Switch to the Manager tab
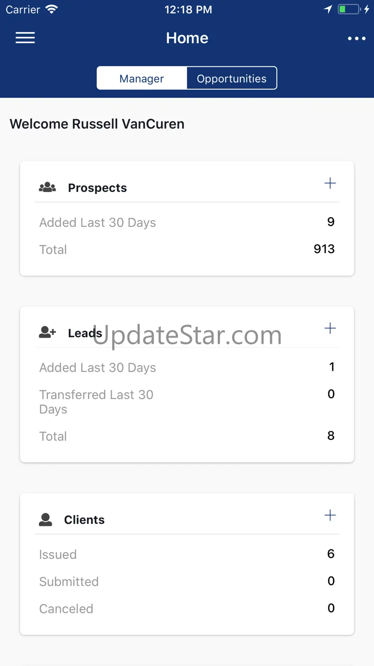The width and height of the screenshot is (374, 666). click(x=141, y=79)
